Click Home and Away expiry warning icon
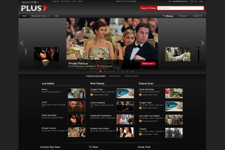 140,95
